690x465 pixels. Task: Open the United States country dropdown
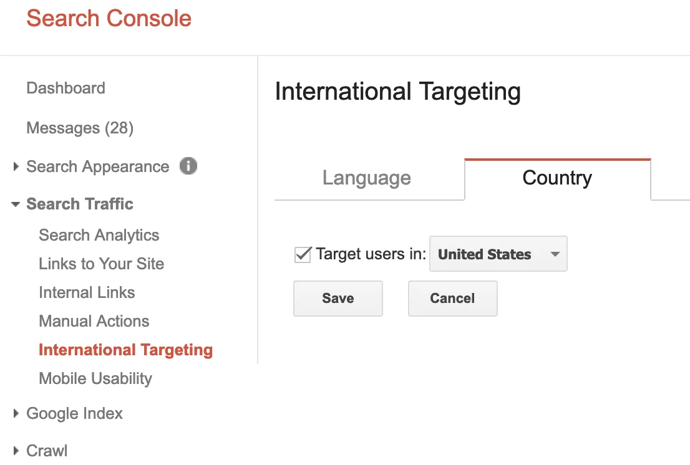pos(498,254)
